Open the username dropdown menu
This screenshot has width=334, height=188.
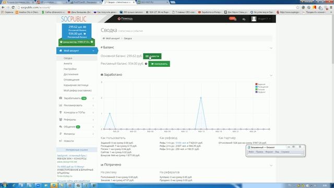pyautogui.click(x=264, y=19)
